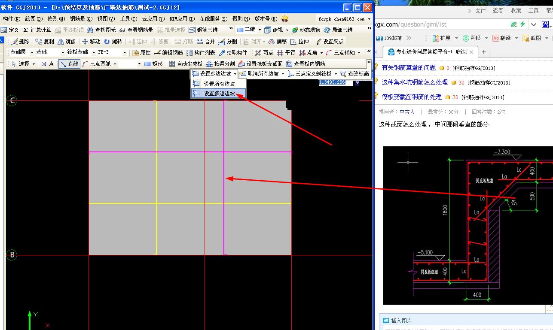The height and width of the screenshot is (330, 553).
Task: Open 筏板基础 component type dropdown
Action: [x=94, y=52]
